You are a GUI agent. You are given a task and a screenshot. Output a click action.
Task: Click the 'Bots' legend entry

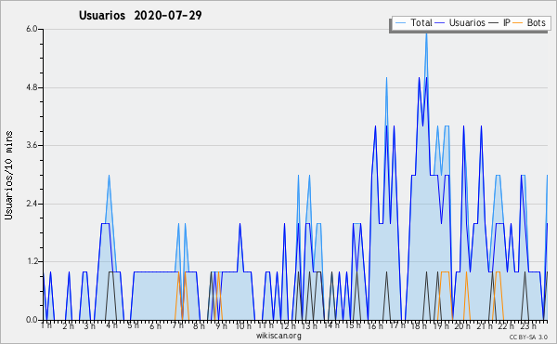[536, 22]
